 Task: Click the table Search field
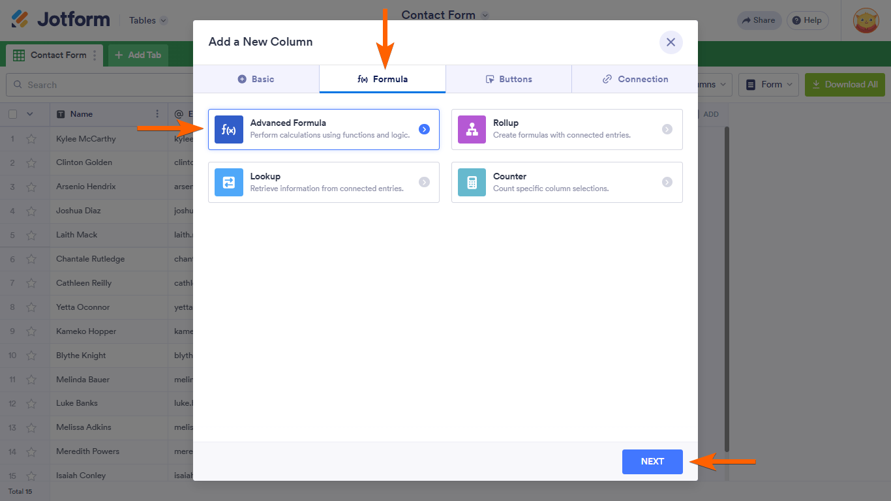pyautogui.click(x=98, y=85)
